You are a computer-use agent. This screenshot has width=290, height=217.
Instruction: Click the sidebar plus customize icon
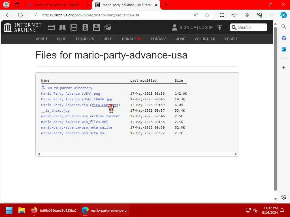pyautogui.click(x=283, y=67)
